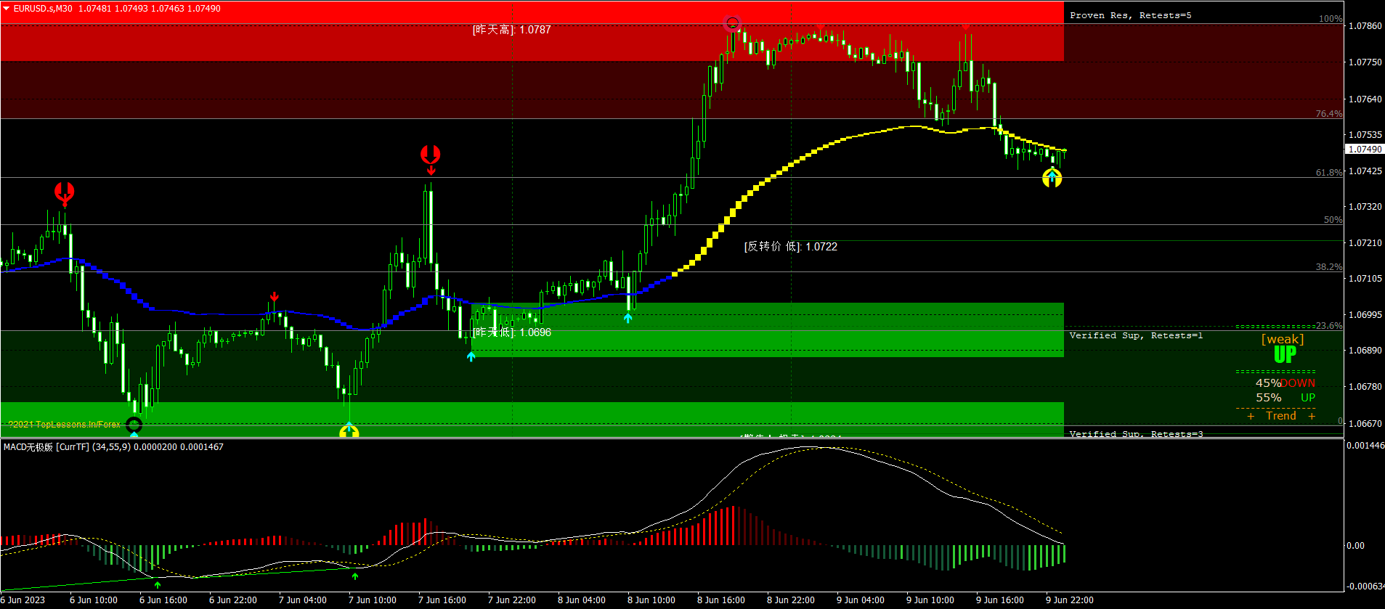Select the Verified Sup, Retests=1 label
The image size is (1385, 609).
point(1137,335)
